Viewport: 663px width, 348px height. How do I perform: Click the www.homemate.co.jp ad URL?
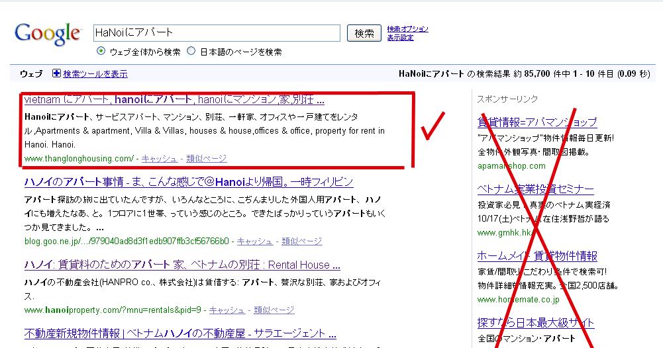[x=519, y=300]
